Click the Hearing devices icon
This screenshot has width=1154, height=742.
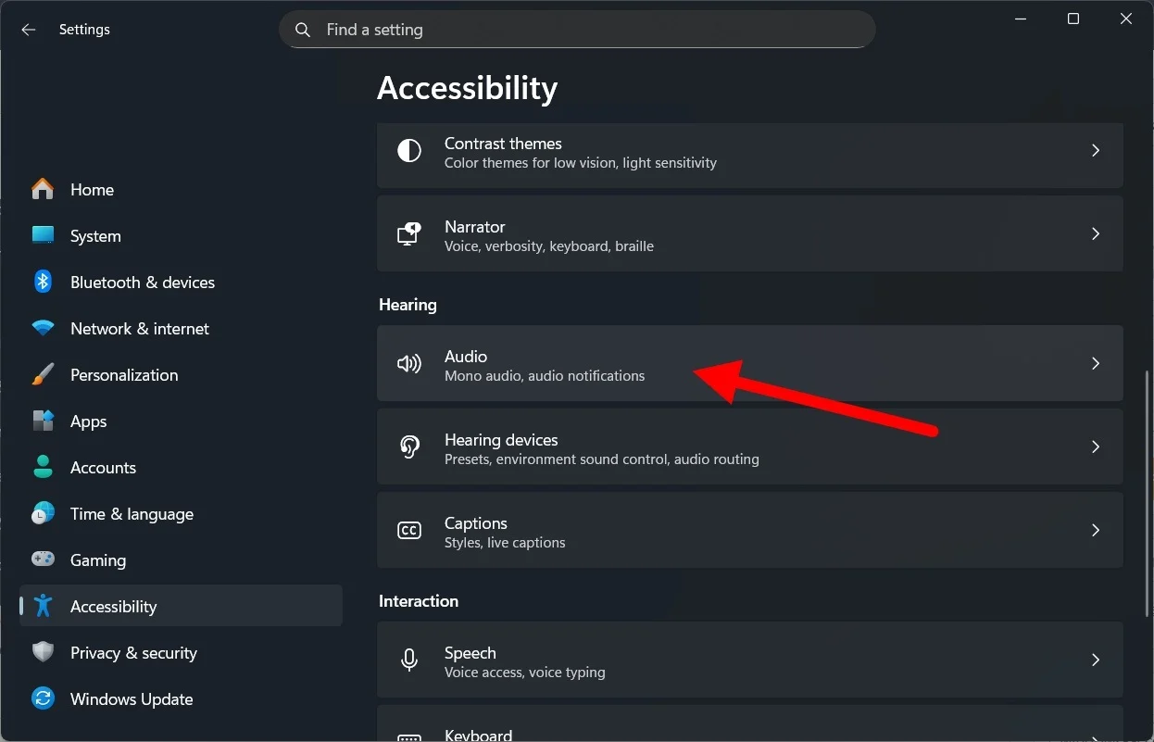[x=408, y=446]
